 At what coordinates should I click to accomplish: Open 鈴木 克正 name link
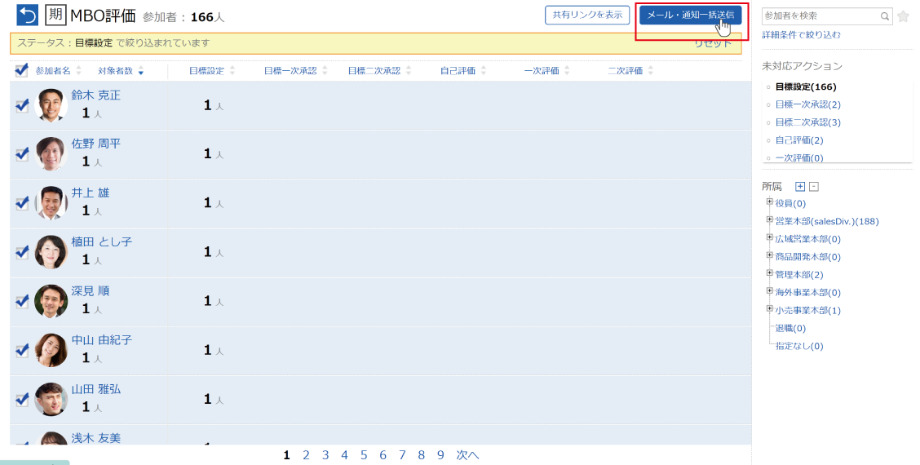(x=95, y=95)
